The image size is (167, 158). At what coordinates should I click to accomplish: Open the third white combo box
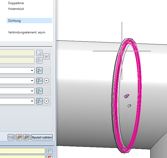coord(17,91)
